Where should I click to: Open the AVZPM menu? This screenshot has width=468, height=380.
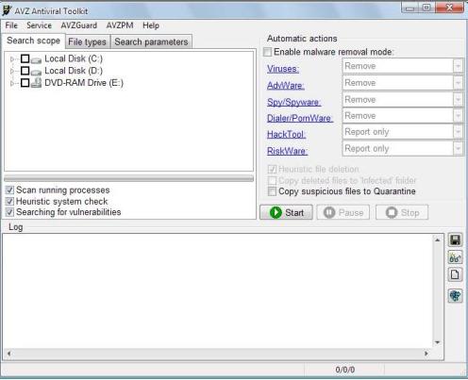[x=120, y=25]
